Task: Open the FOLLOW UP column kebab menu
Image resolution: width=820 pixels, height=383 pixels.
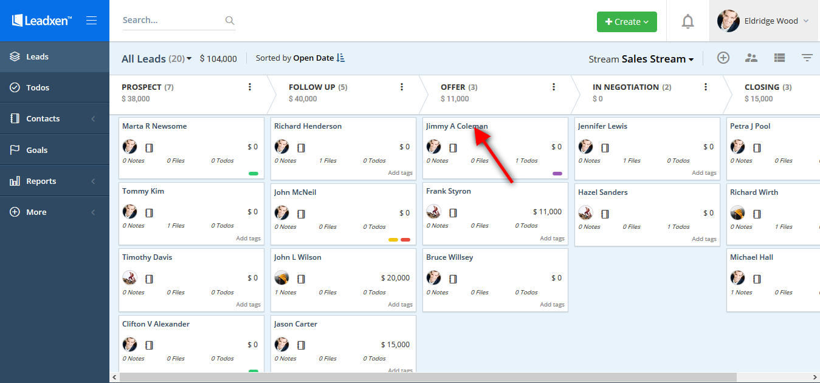Action: [402, 87]
